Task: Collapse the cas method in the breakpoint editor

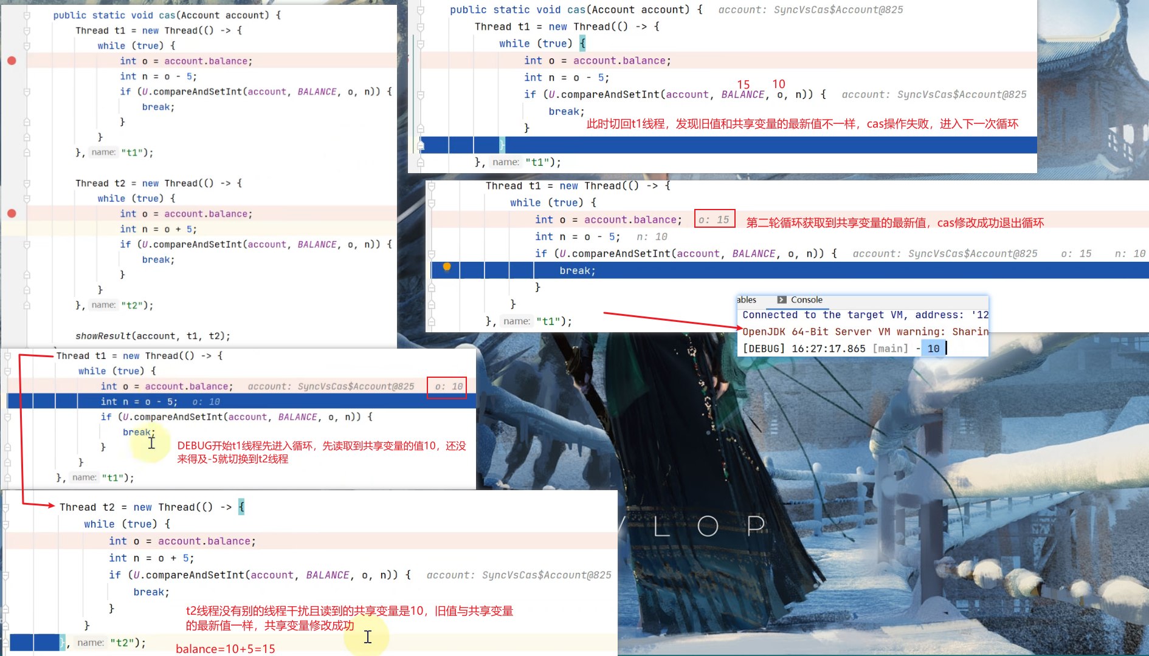Action: tap(27, 15)
